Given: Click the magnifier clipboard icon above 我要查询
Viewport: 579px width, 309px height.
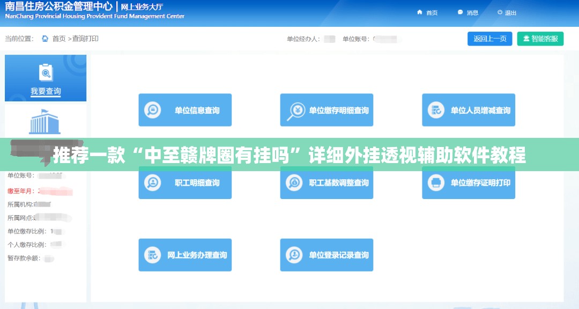Looking at the screenshot, I should [x=46, y=73].
